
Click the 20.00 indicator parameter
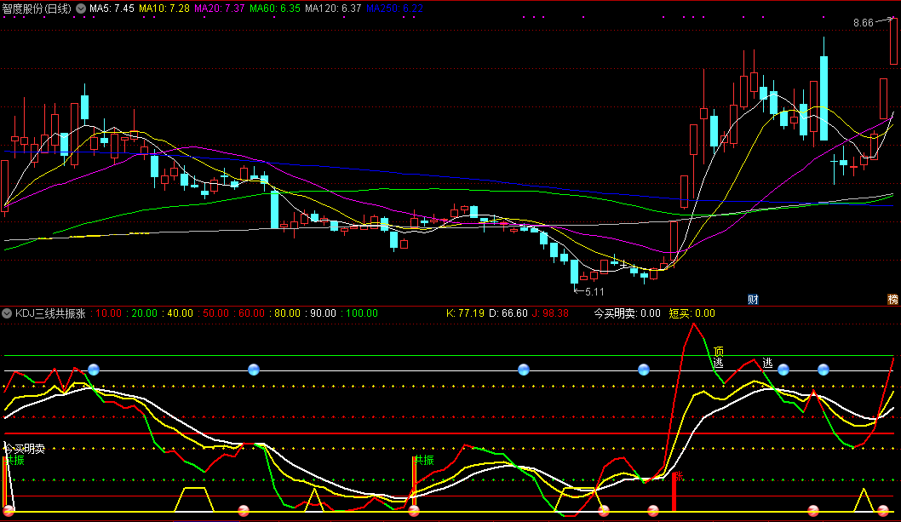(x=142, y=313)
